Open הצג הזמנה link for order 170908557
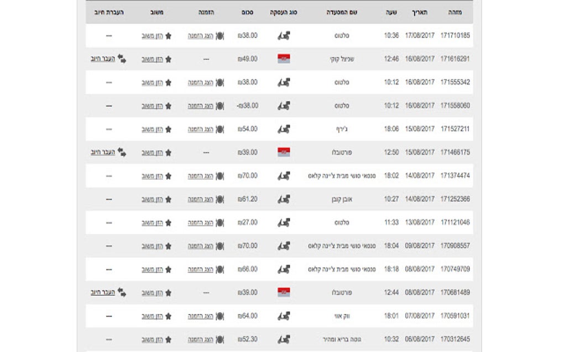Image resolution: width=564 pixels, height=352 pixels. (201, 246)
